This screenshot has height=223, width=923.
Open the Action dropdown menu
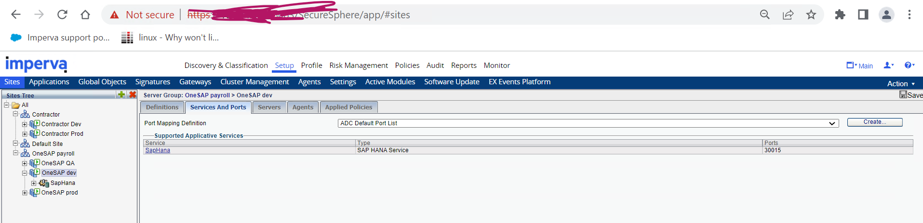[901, 84]
